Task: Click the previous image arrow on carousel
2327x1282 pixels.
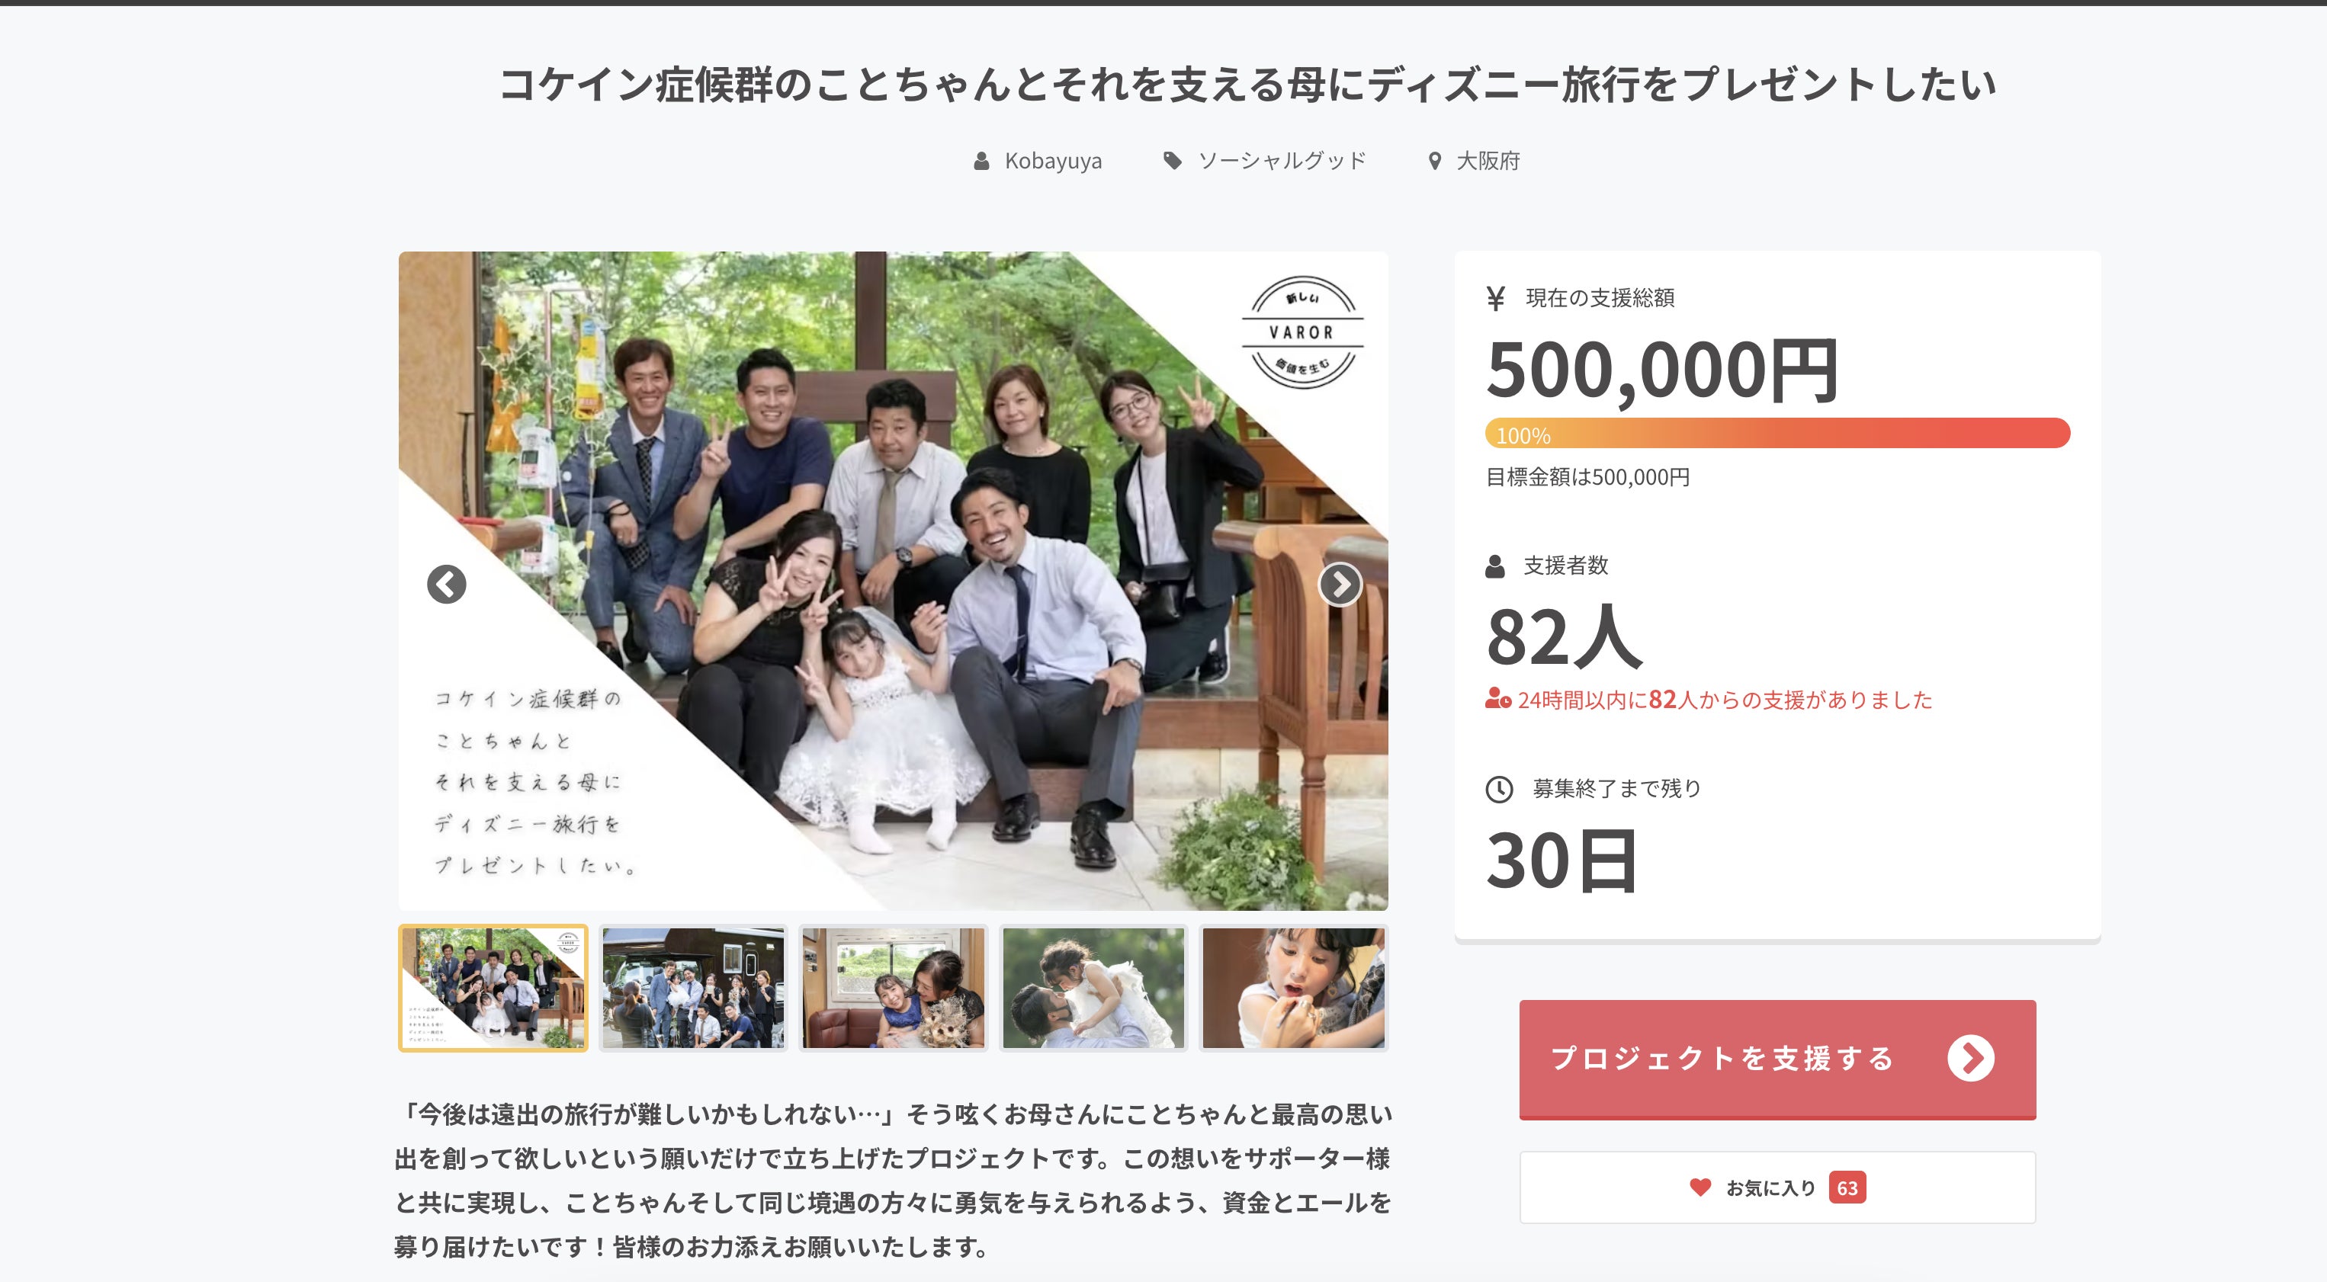Action: (446, 584)
